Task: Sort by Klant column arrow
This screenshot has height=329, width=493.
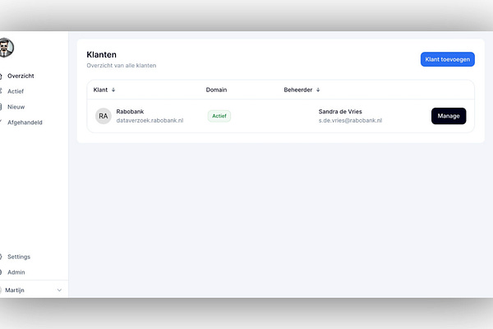Action: (x=113, y=90)
